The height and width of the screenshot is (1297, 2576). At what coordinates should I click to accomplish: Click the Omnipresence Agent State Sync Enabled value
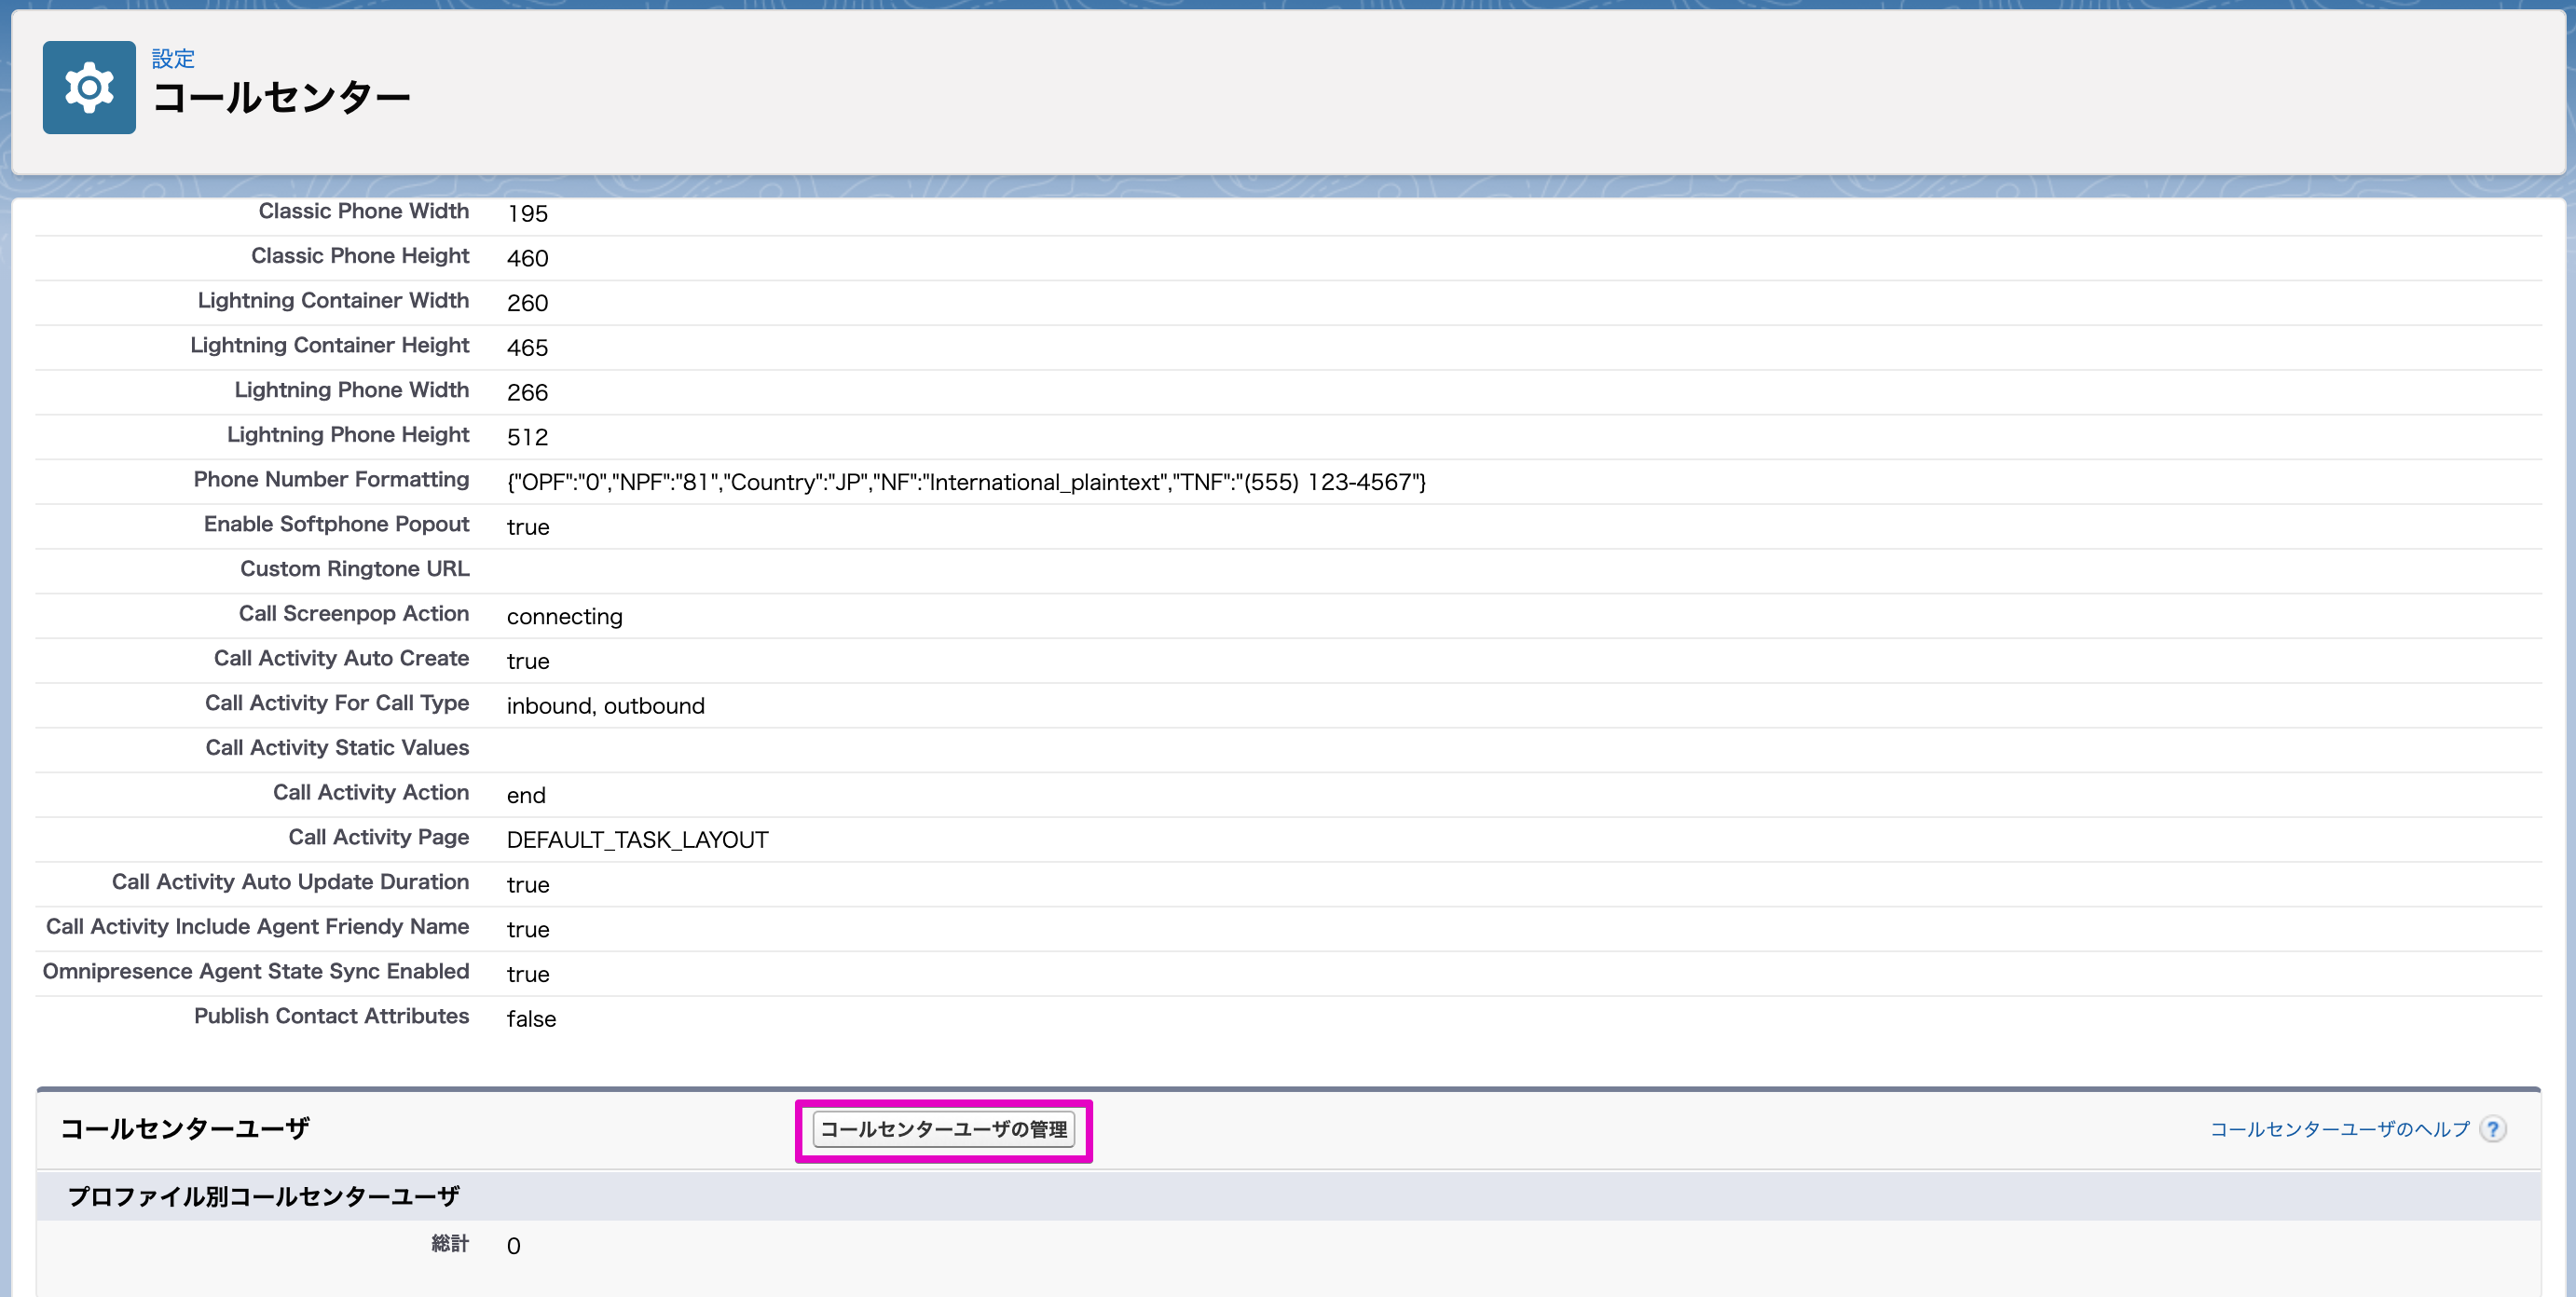coord(528,974)
